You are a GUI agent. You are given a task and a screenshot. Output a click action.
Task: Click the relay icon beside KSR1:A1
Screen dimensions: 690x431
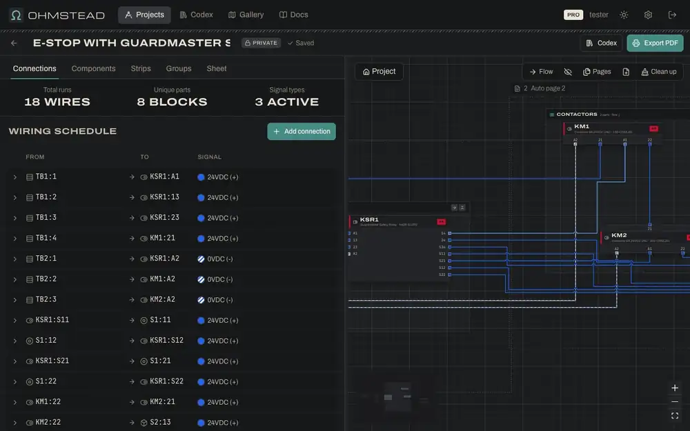(x=144, y=177)
